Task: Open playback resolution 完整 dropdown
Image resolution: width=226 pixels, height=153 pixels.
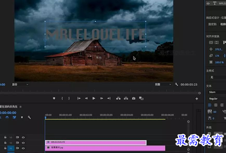Action: tap(163, 84)
